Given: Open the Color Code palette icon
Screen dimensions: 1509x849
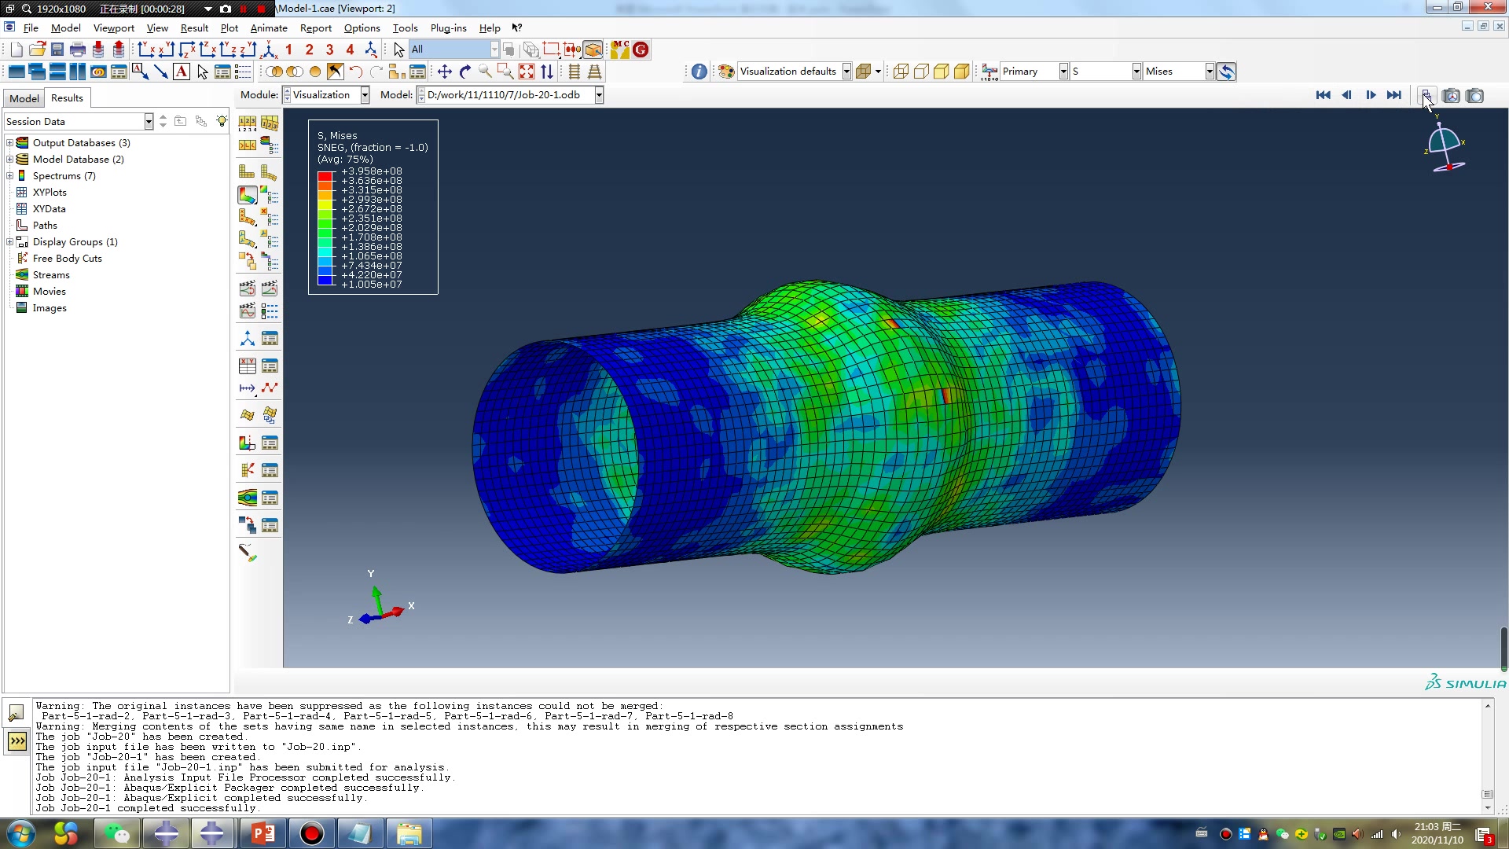Looking at the screenshot, I should (726, 72).
